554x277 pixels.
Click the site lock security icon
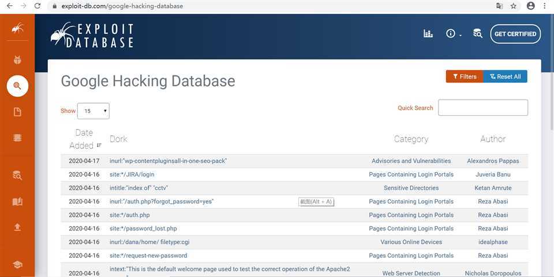[x=54, y=6]
